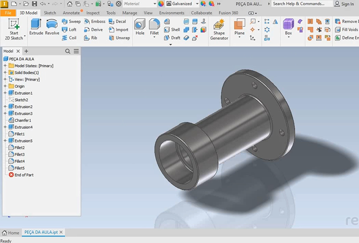359x243 pixels.
Task: Click the Extrude tool icon
Action: click(x=36, y=27)
